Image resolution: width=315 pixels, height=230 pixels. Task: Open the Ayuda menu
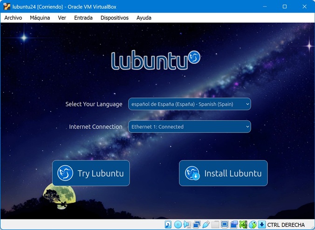tap(144, 18)
